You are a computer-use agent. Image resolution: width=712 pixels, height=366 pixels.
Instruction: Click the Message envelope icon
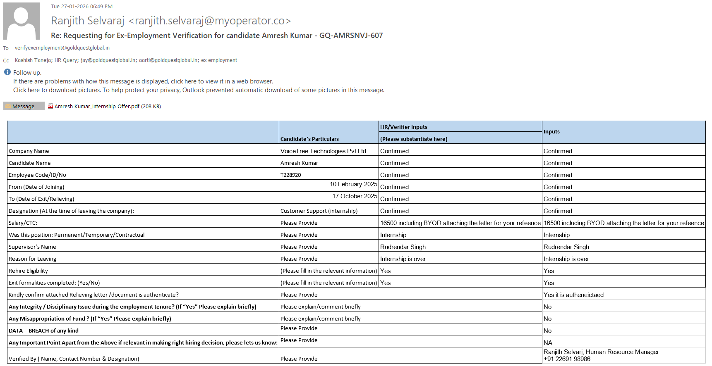8,106
